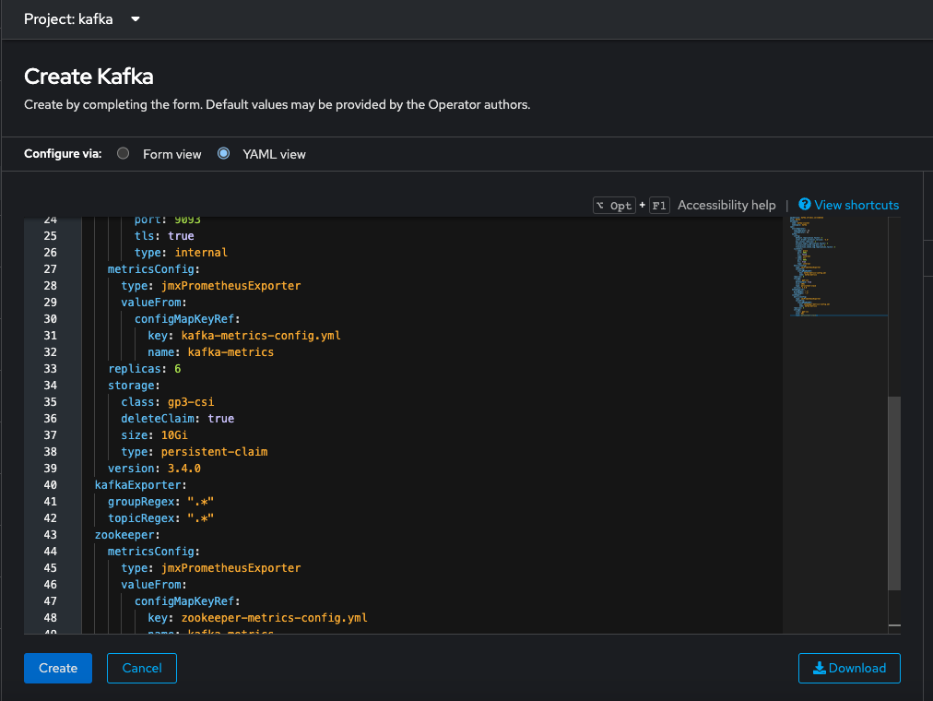
Task: Click 'key: kafka-metrics-config.yml' line
Action: tap(244, 336)
